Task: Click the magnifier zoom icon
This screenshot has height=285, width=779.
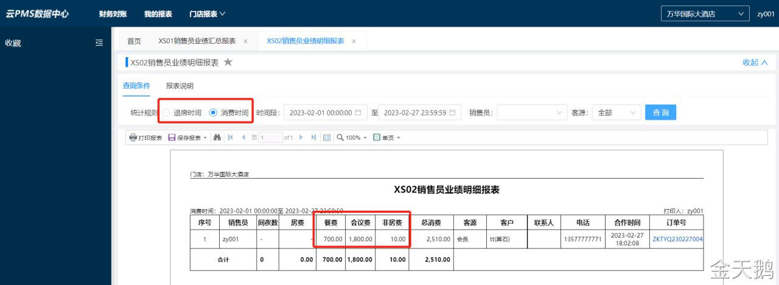Action: [340, 138]
